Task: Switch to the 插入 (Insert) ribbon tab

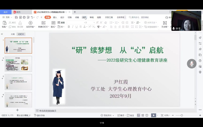Action: (55, 17)
